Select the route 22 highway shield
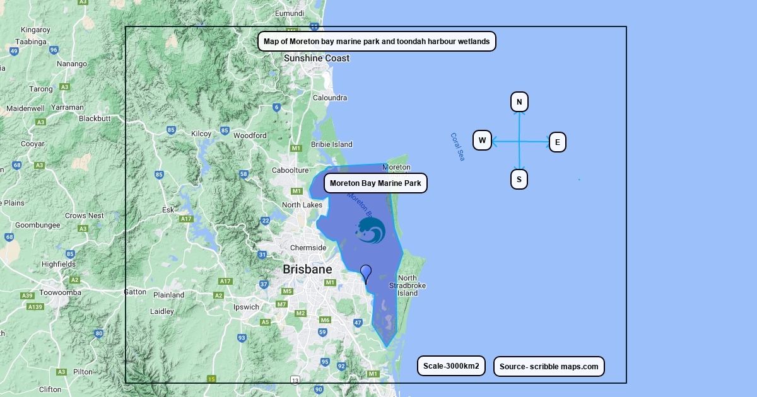Viewport: 757px width, 397px height. coord(266,221)
